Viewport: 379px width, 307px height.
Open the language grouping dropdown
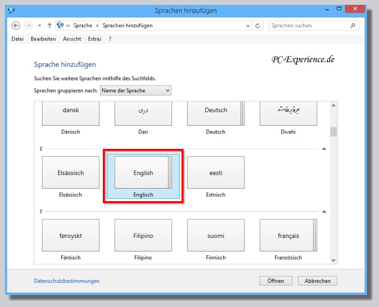136,90
